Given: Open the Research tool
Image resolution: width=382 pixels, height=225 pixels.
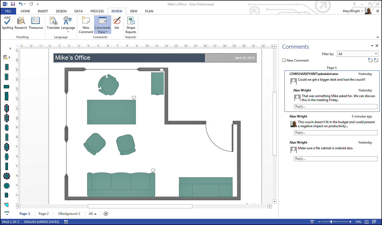Looking at the screenshot, I should click(x=21, y=23).
